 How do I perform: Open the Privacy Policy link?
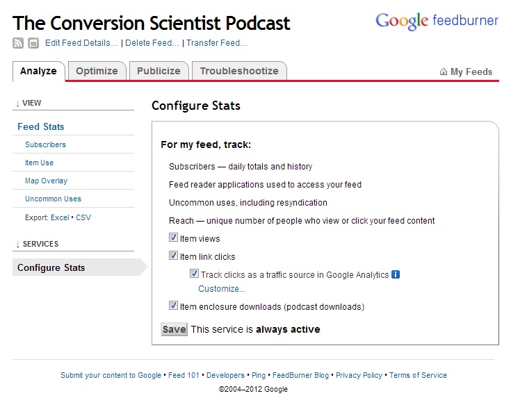tap(359, 375)
